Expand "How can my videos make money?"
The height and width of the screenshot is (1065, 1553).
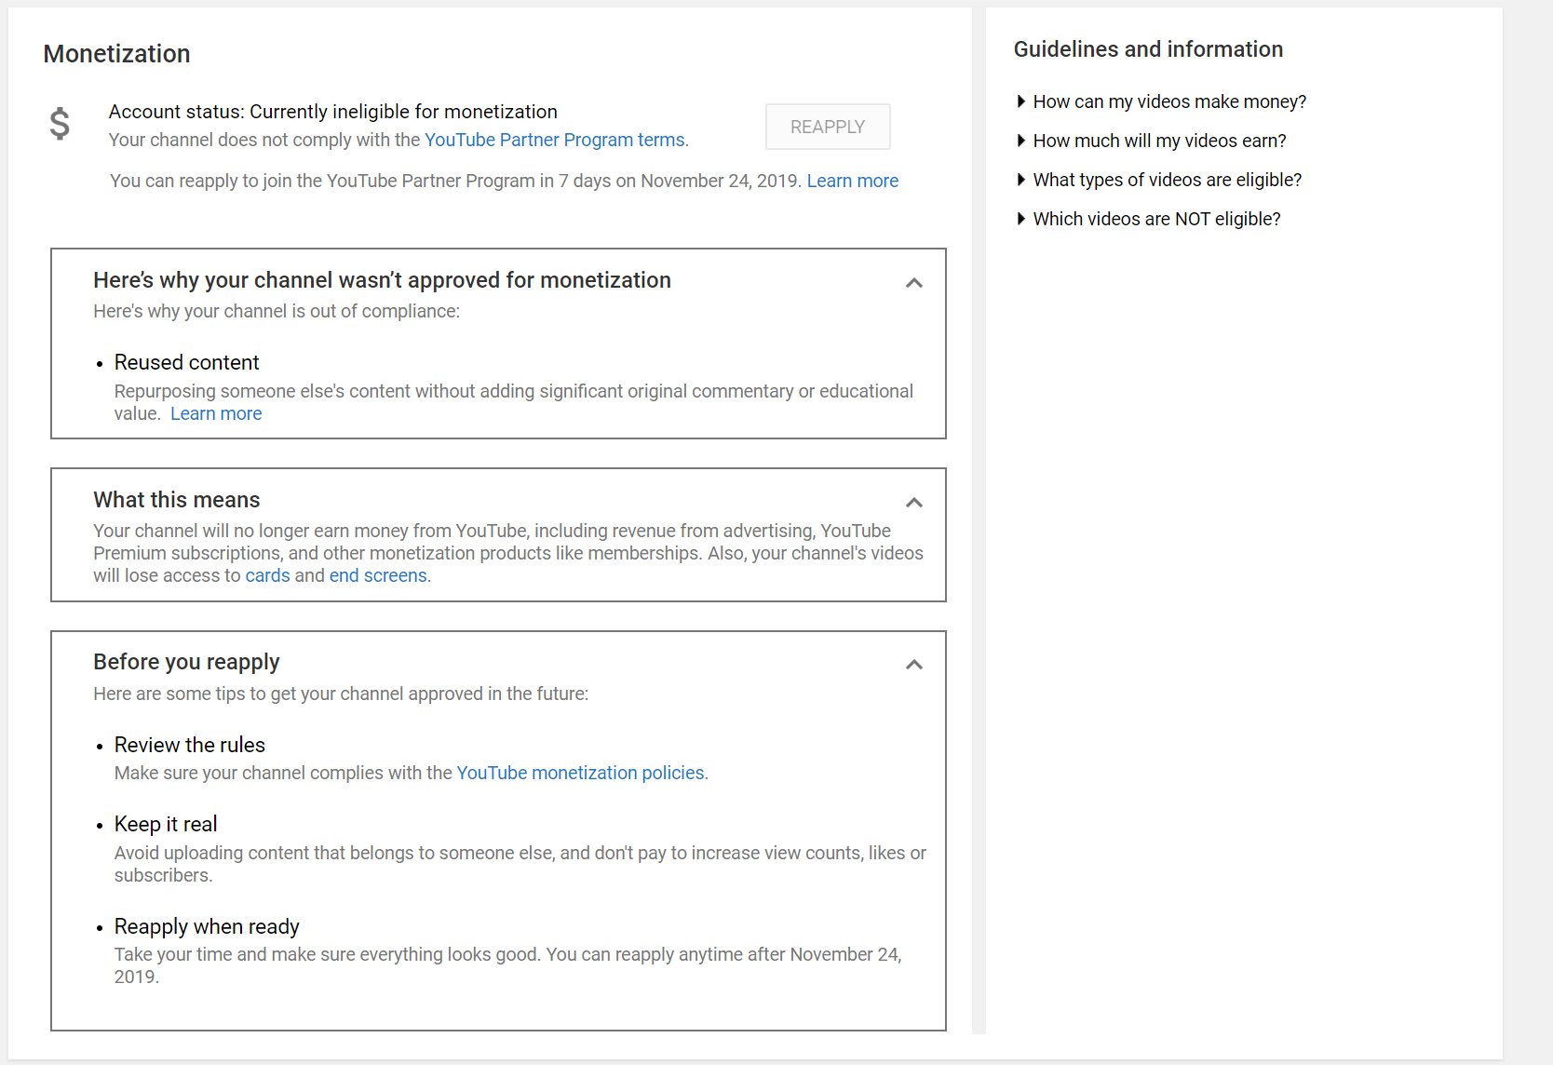click(x=1161, y=101)
